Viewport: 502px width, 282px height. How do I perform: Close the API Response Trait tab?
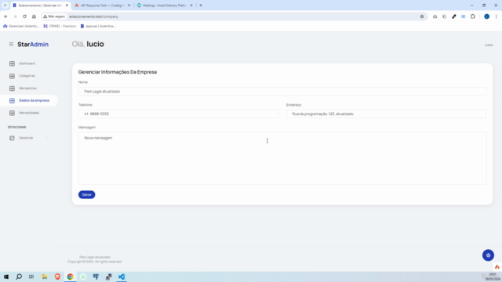click(129, 5)
